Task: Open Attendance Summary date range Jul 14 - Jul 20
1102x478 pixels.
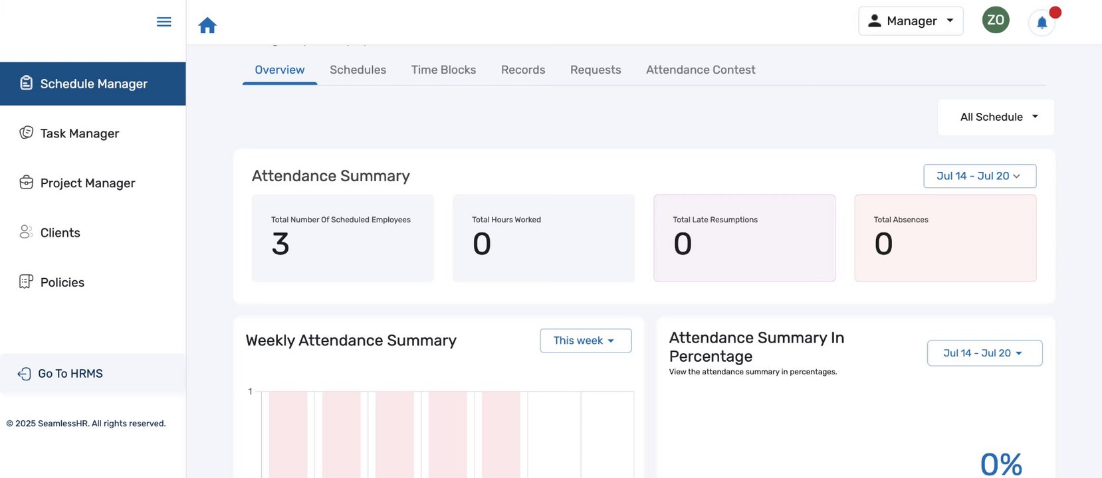Action: [x=979, y=176]
